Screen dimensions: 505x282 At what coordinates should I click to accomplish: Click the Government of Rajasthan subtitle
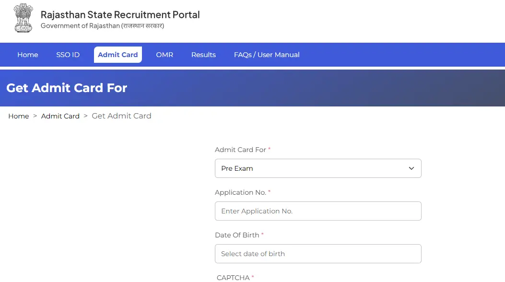coord(103,26)
